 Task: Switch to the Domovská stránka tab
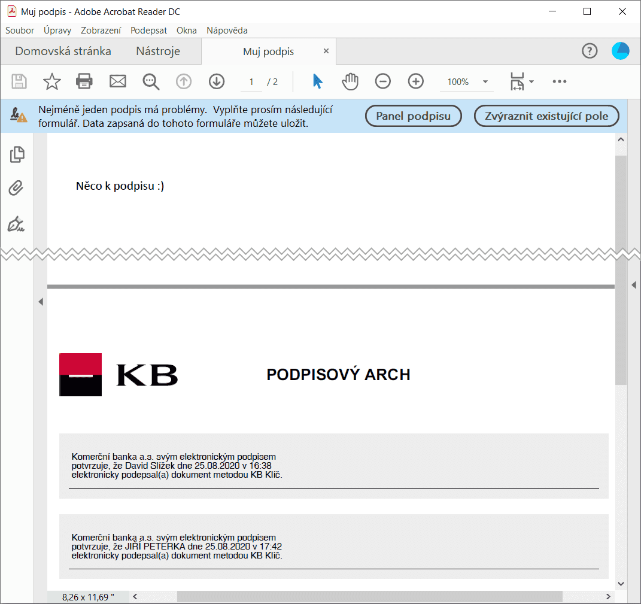point(63,51)
